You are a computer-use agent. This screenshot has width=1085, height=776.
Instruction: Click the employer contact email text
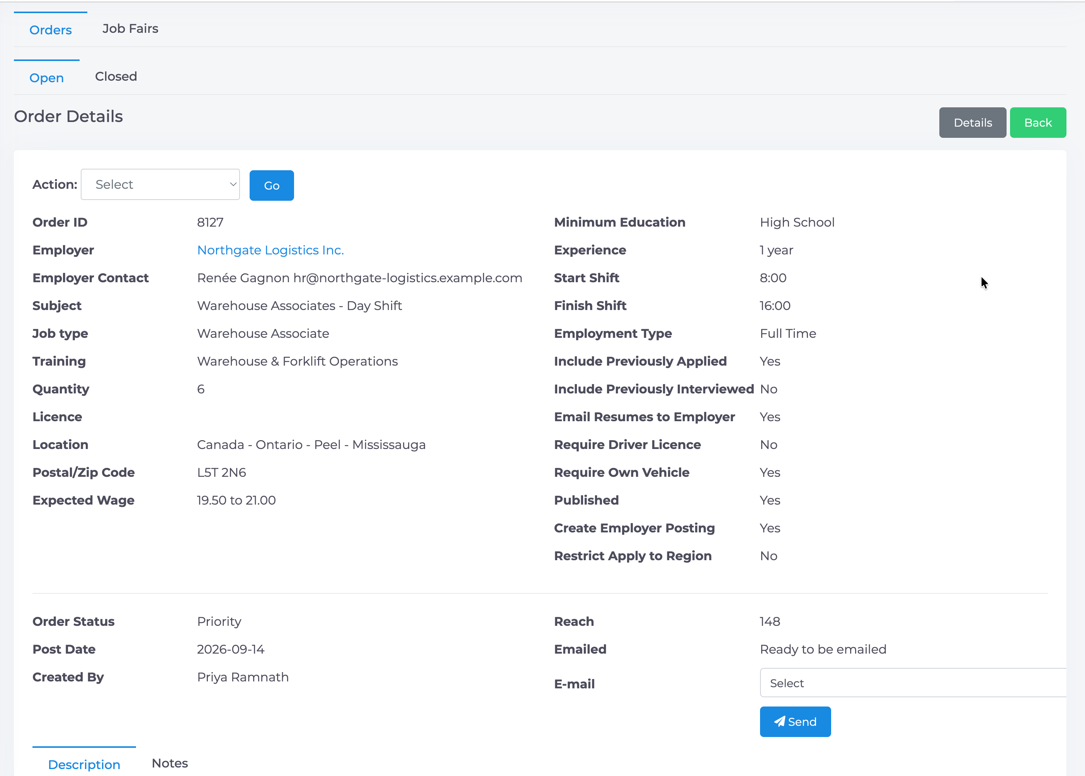pos(407,278)
